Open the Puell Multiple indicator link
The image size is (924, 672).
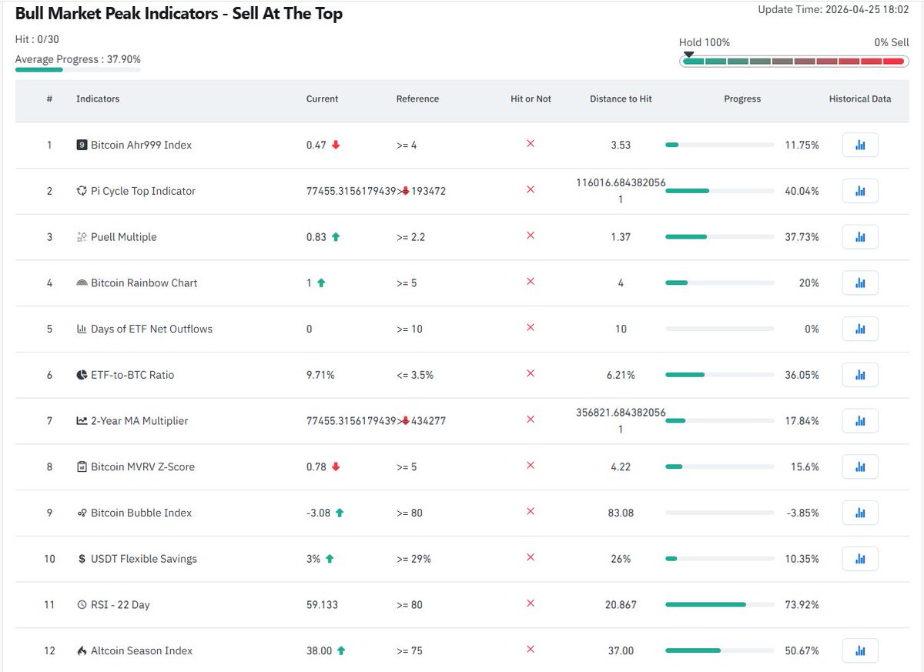point(124,237)
